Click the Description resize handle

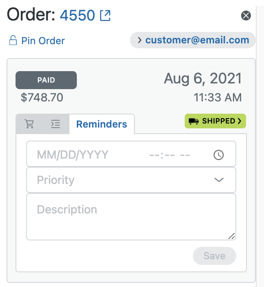click(232, 236)
